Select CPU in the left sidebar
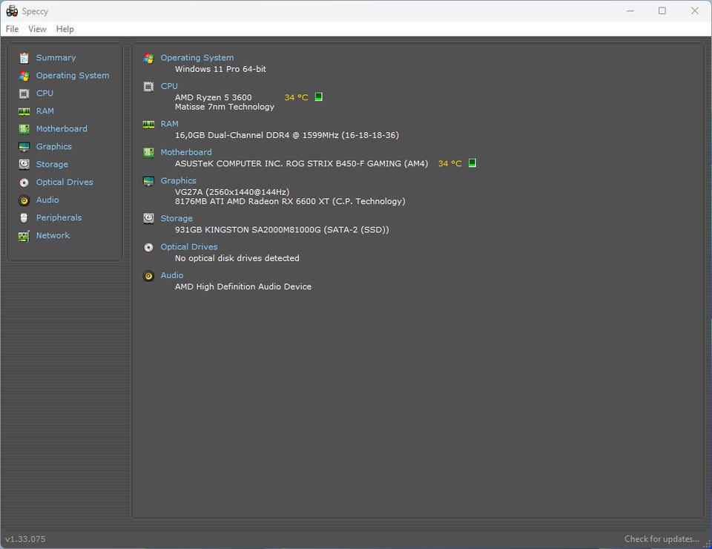712x549 pixels. 44,93
